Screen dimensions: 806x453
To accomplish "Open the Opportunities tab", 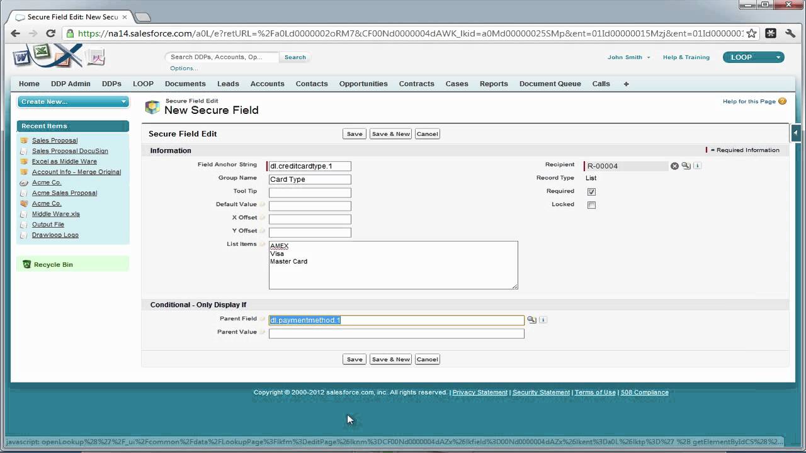I will tap(363, 84).
